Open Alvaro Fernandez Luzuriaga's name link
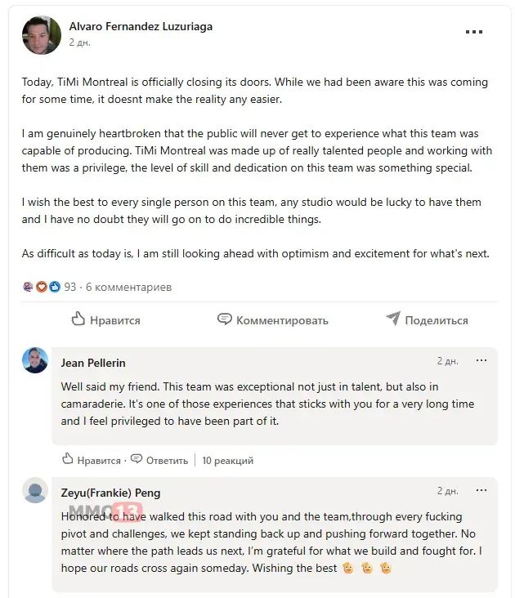The height and width of the screenshot is (598, 515). tap(141, 26)
